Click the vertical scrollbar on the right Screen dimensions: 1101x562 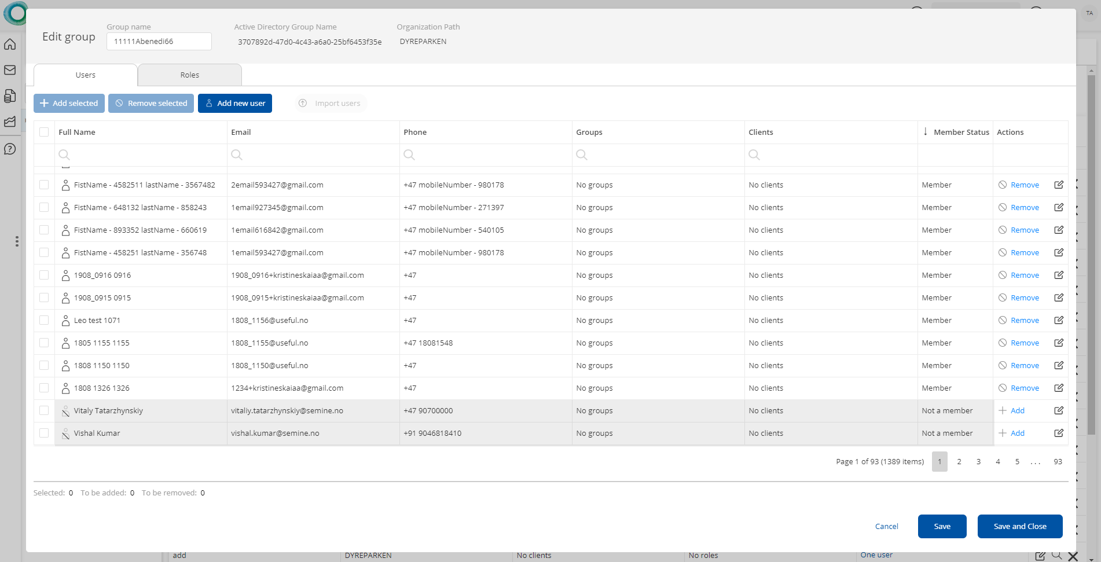[1091, 255]
